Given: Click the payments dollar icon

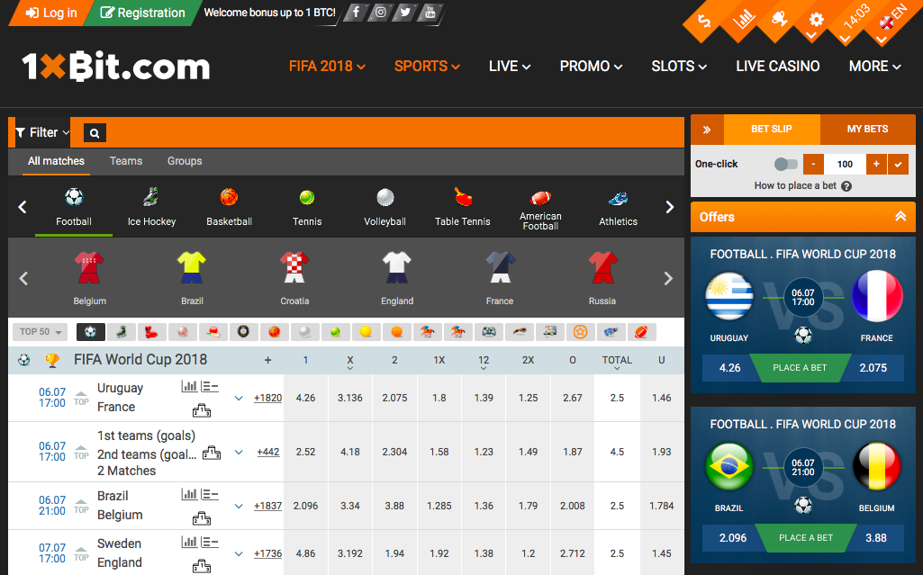Looking at the screenshot, I should (x=704, y=22).
